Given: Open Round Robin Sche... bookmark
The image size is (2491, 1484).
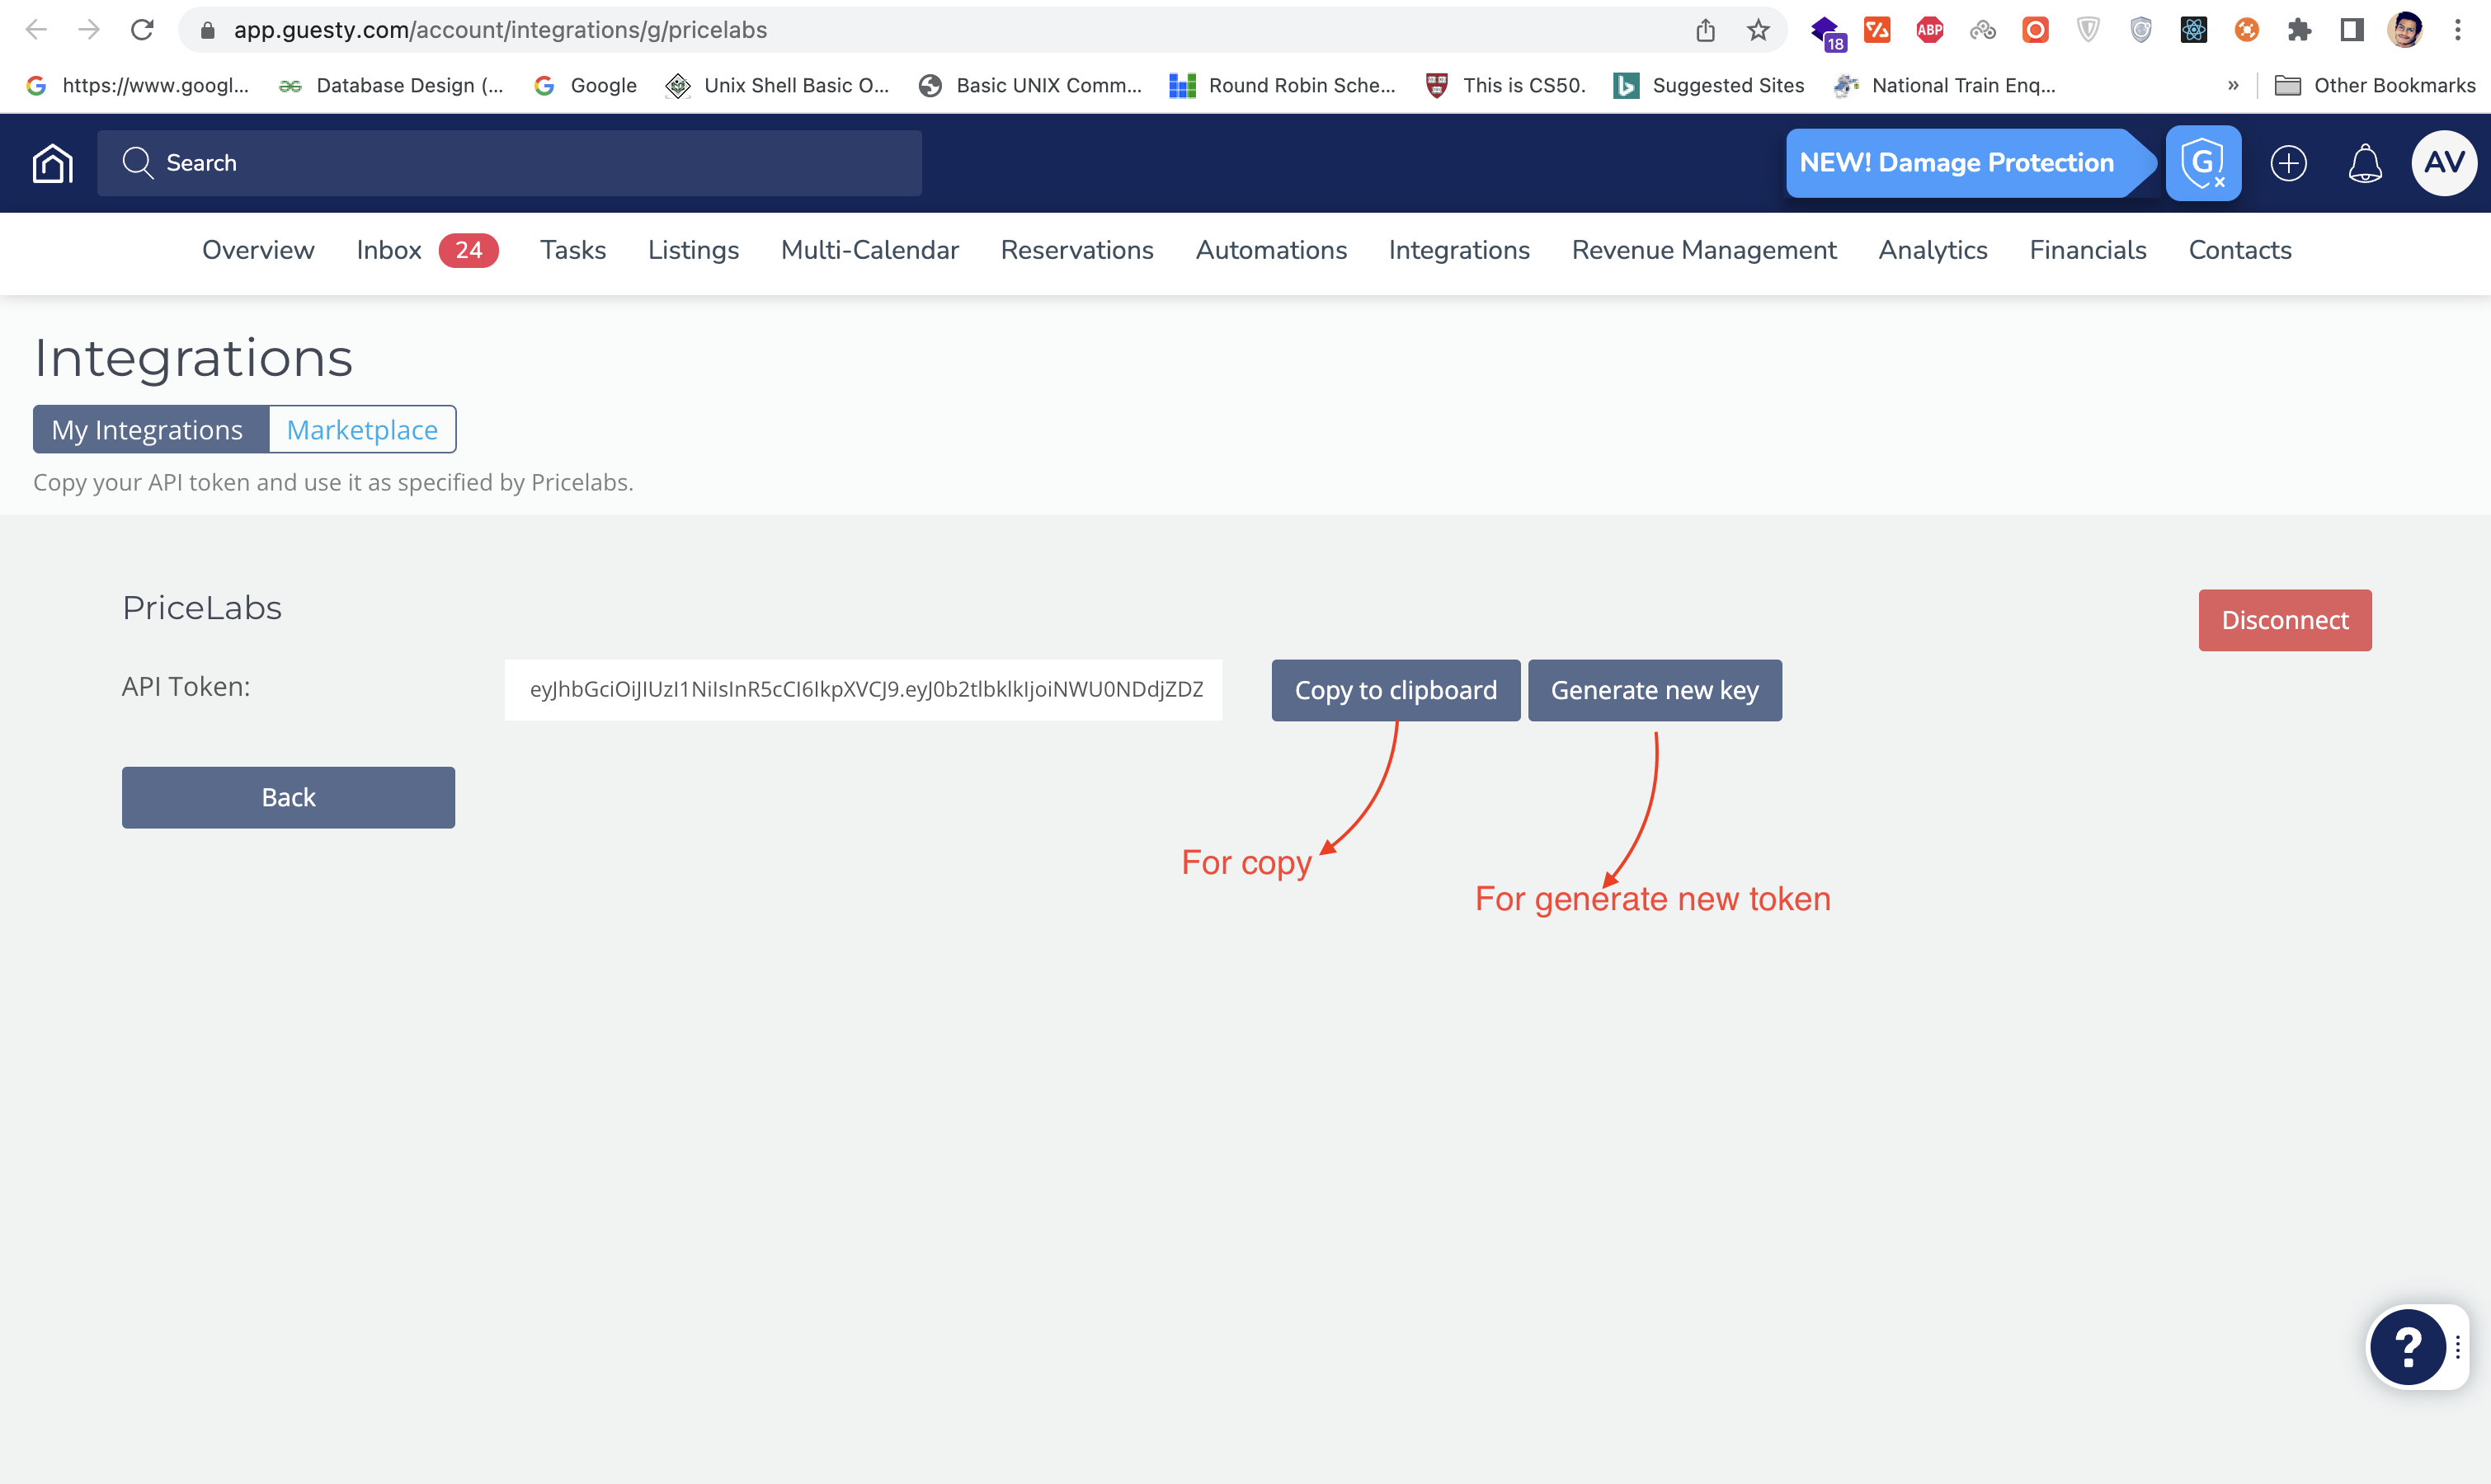Looking at the screenshot, I should [x=1283, y=86].
